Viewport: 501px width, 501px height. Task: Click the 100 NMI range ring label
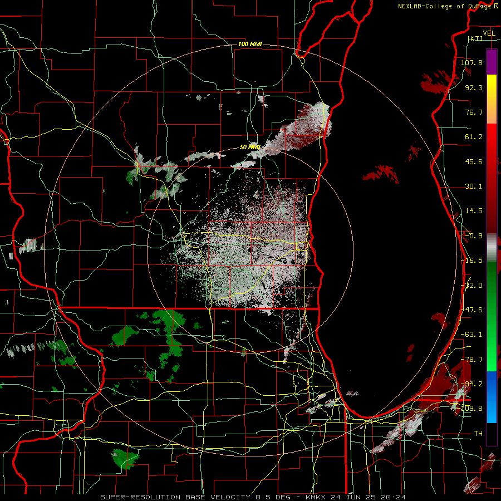coord(250,44)
